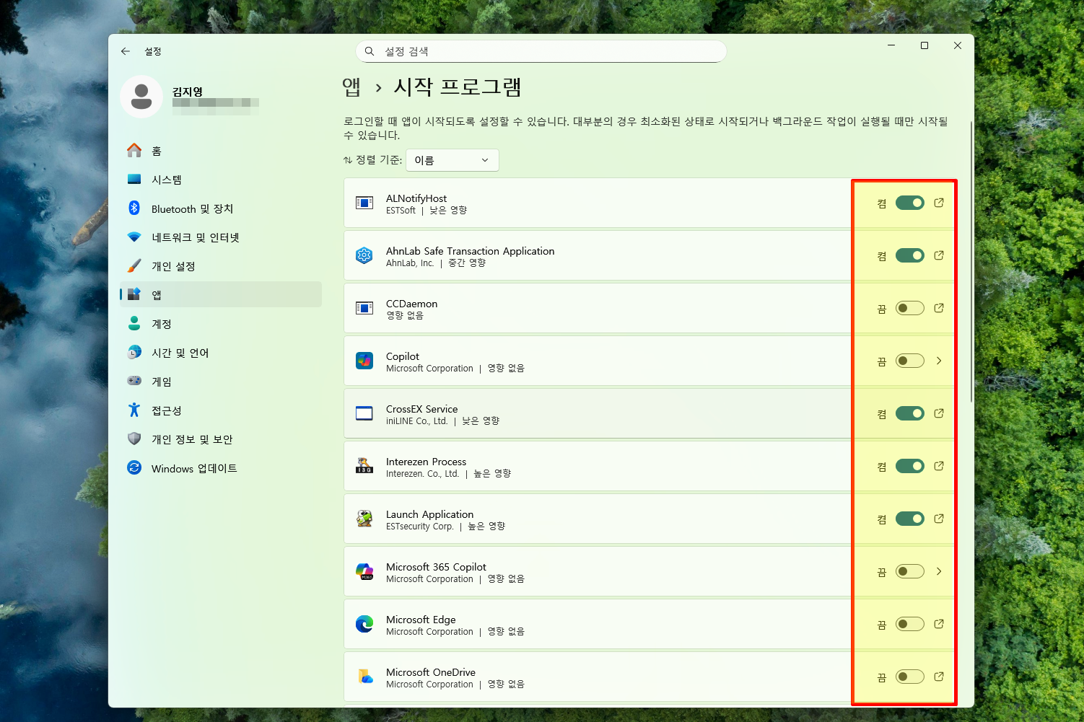
Task: Click the 앱 breadcrumb link
Action: (x=351, y=87)
